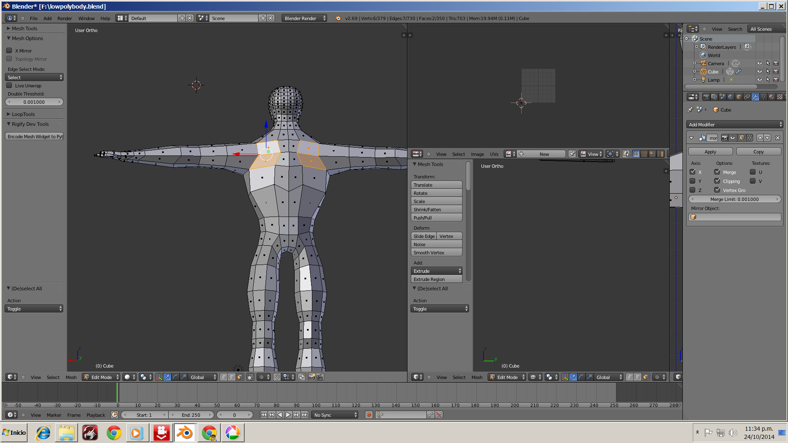Click the Double Threshold value slider
The image size is (788, 443).
34,102
